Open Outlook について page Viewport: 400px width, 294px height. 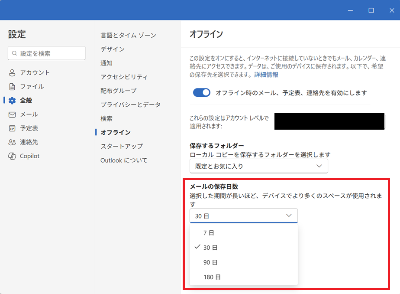[x=124, y=160]
